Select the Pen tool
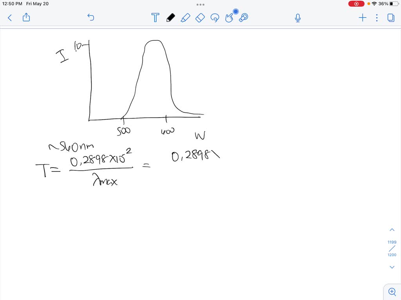This screenshot has width=401, height=300. point(170,18)
